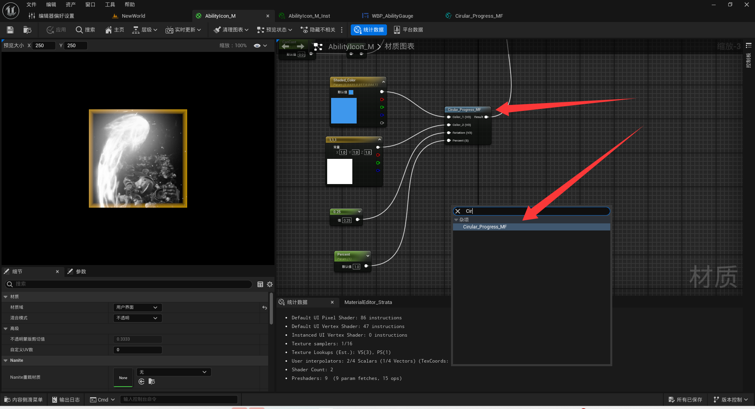
Task: Click the preview size X input field
Action: click(44, 46)
